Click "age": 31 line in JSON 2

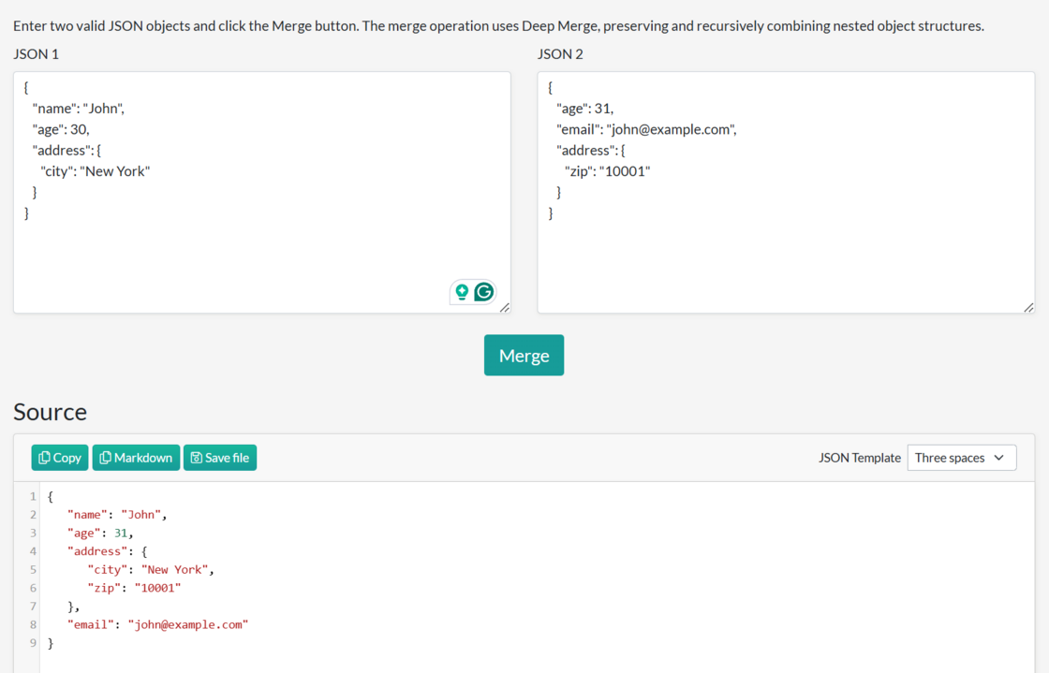click(x=584, y=109)
